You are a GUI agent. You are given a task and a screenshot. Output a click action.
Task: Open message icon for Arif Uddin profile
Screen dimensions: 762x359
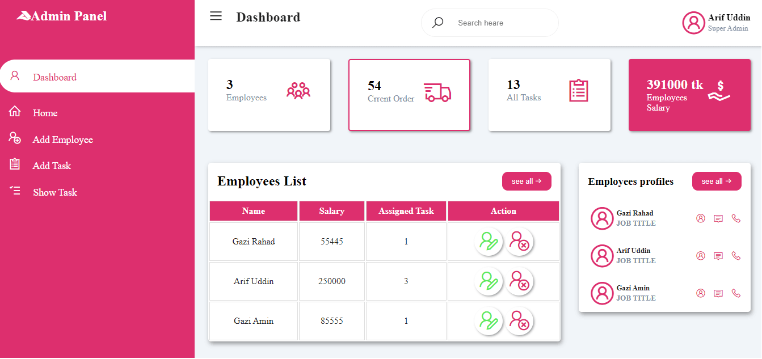click(718, 256)
